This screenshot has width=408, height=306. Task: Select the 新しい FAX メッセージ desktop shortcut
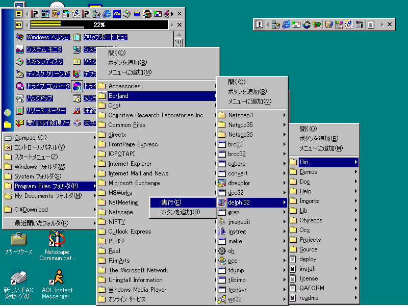click(x=18, y=284)
